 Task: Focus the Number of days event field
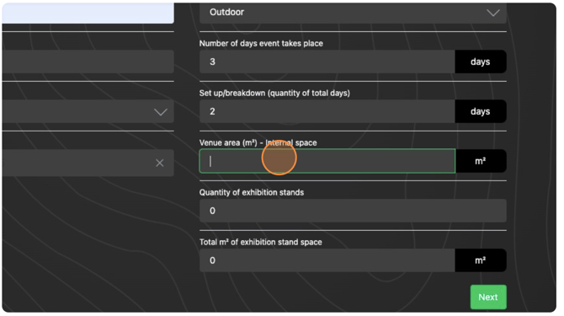(x=327, y=62)
